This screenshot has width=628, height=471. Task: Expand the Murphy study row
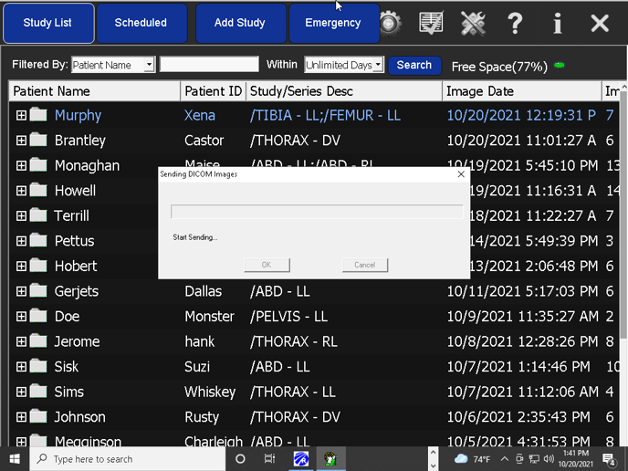21,116
